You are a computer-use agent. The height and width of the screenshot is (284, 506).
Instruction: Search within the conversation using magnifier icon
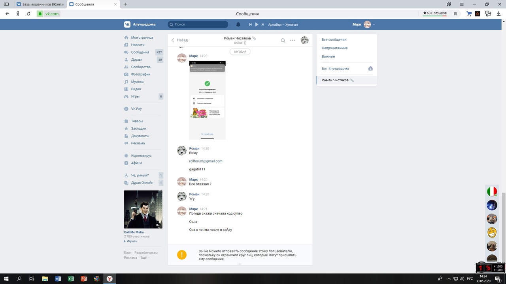click(283, 40)
